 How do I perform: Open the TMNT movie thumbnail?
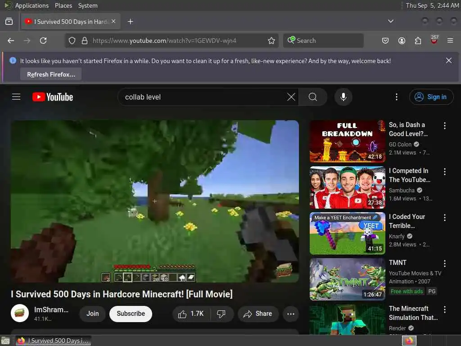point(347,279)
